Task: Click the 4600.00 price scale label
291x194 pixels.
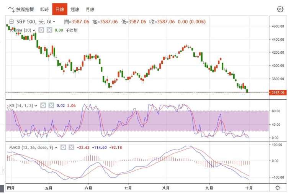Action: click(278, 26)
